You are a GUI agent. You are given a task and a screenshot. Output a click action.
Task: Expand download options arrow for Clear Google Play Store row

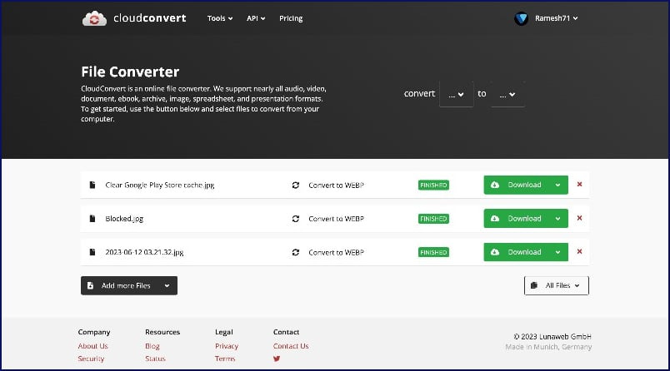click(558, 185)
